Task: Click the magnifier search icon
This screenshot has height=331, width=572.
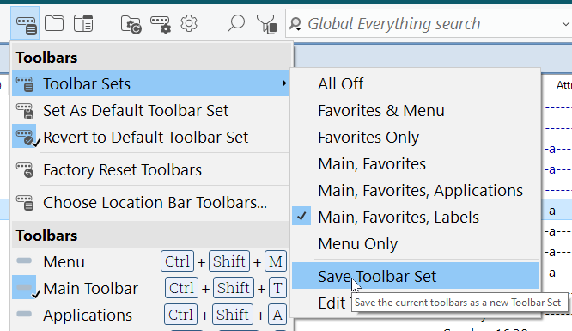Action: (236, 23)
